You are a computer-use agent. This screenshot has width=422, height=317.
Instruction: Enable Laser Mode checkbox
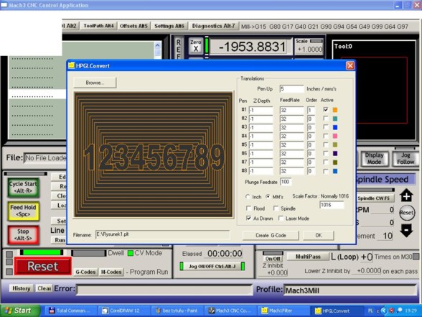[281, 218]
